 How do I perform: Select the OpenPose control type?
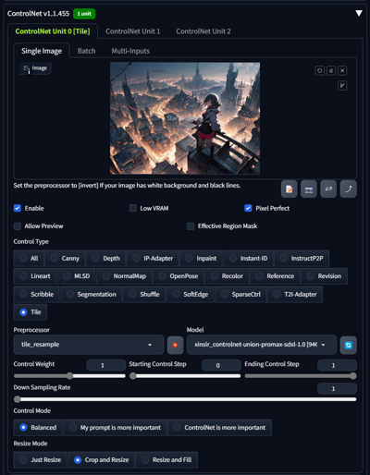tap(179, 276)
